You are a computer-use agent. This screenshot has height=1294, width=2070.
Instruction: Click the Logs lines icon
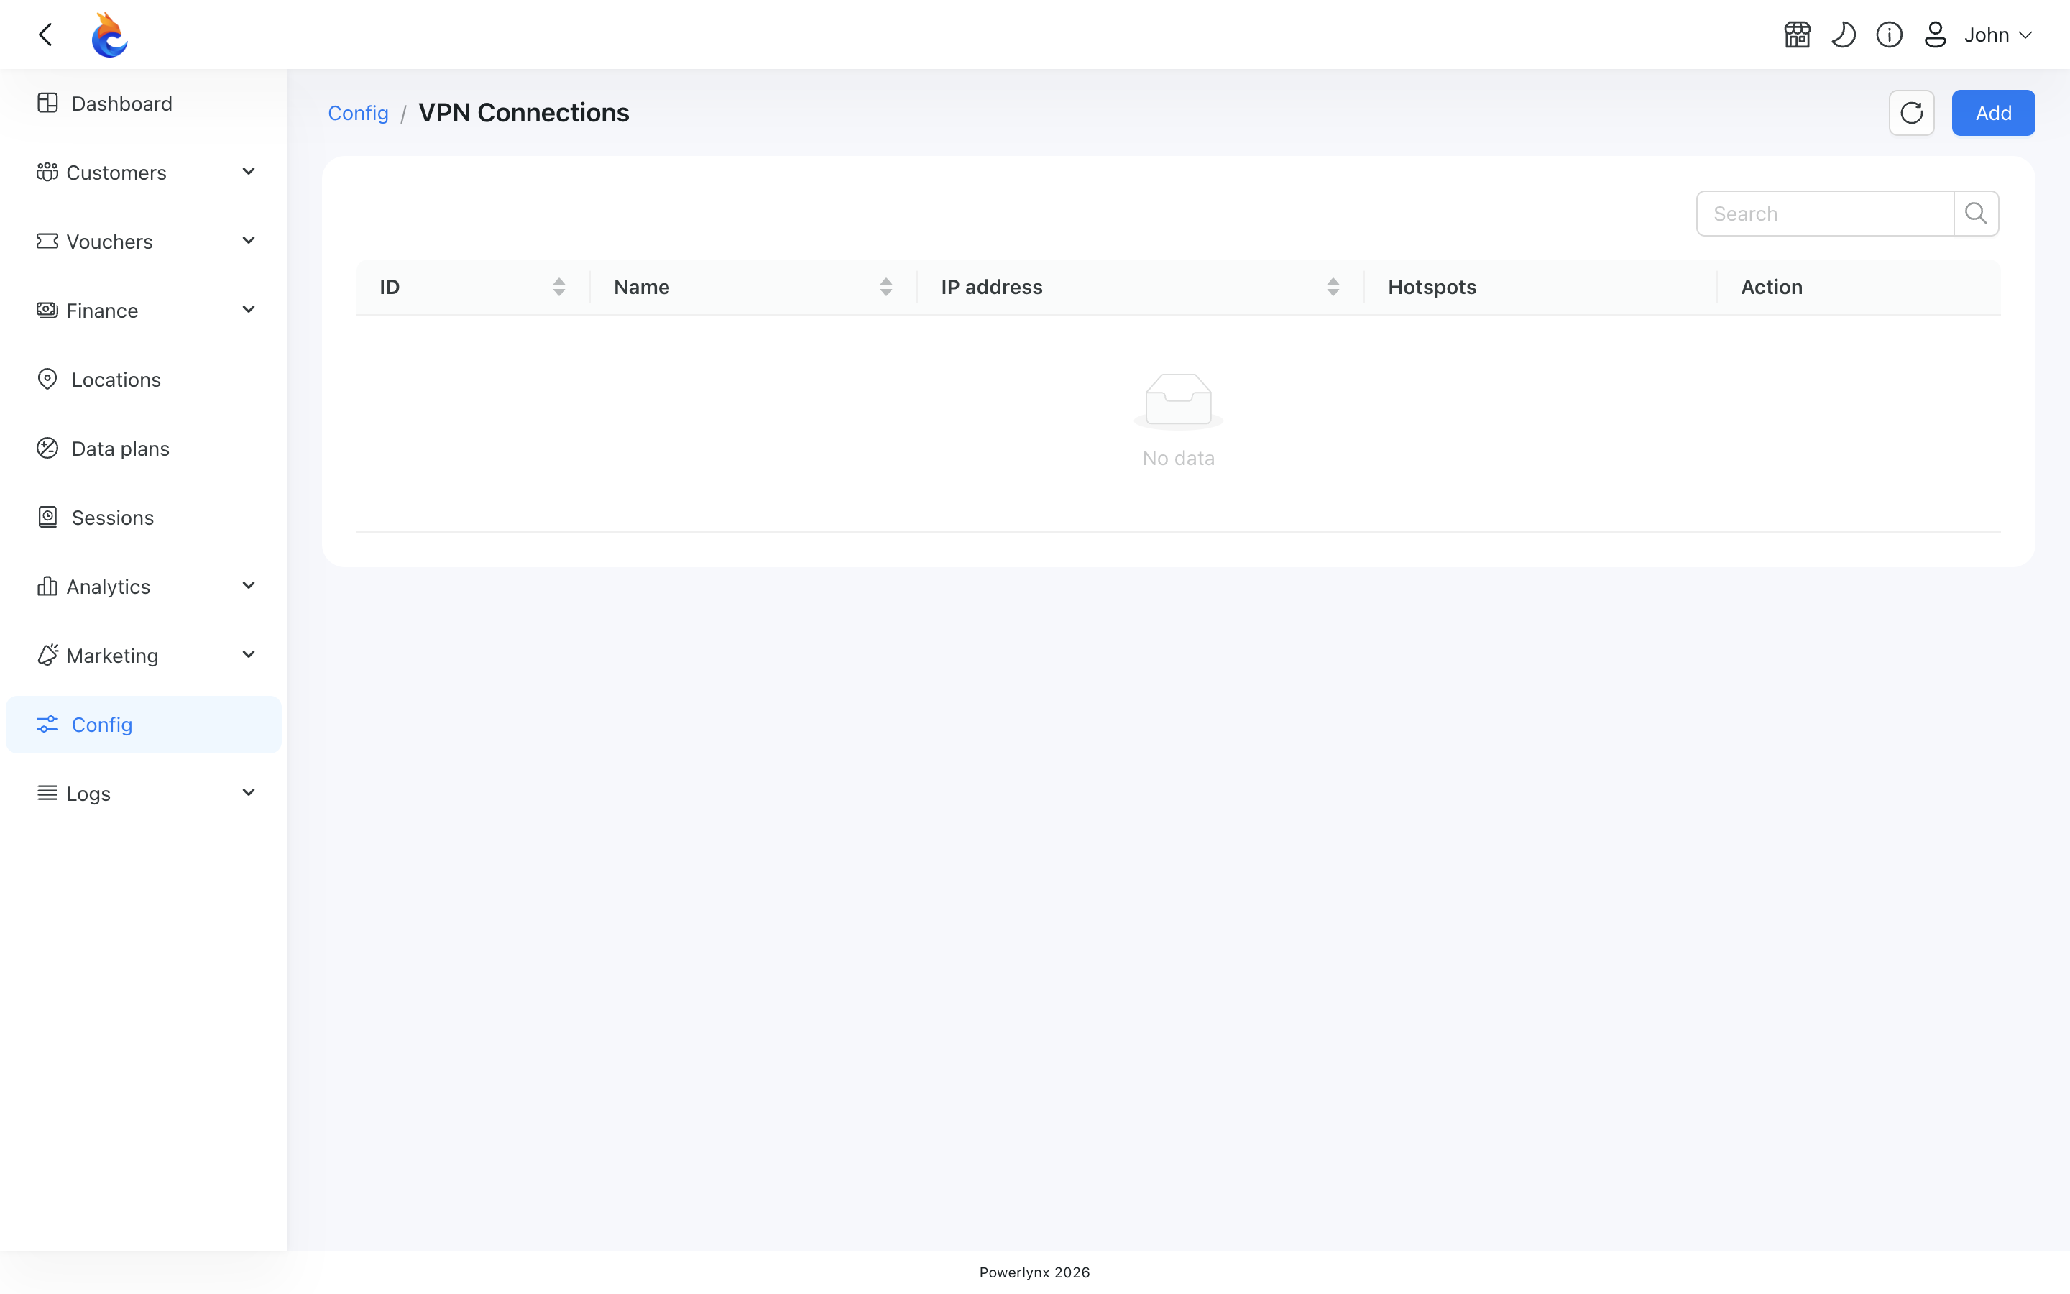47,794
